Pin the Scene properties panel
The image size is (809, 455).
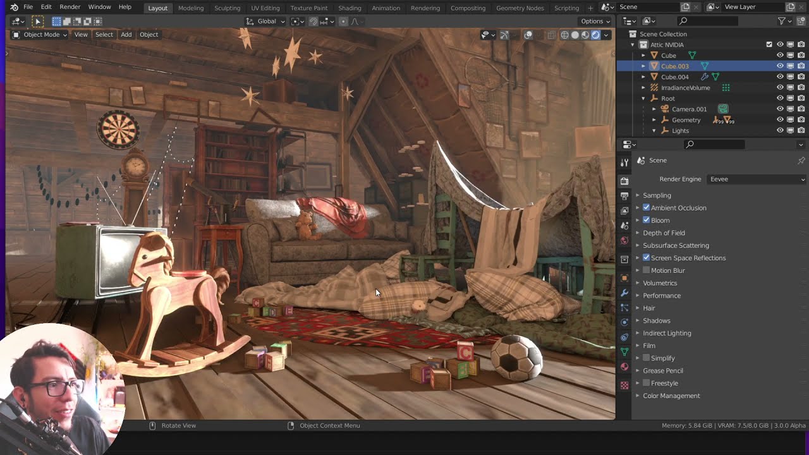tap(801, 161)
